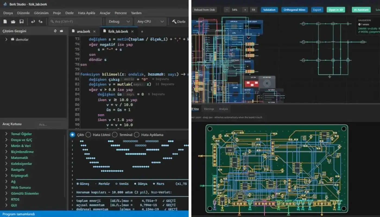
Task: Close the ana.berk tab
Action: [x=94, y=31]
